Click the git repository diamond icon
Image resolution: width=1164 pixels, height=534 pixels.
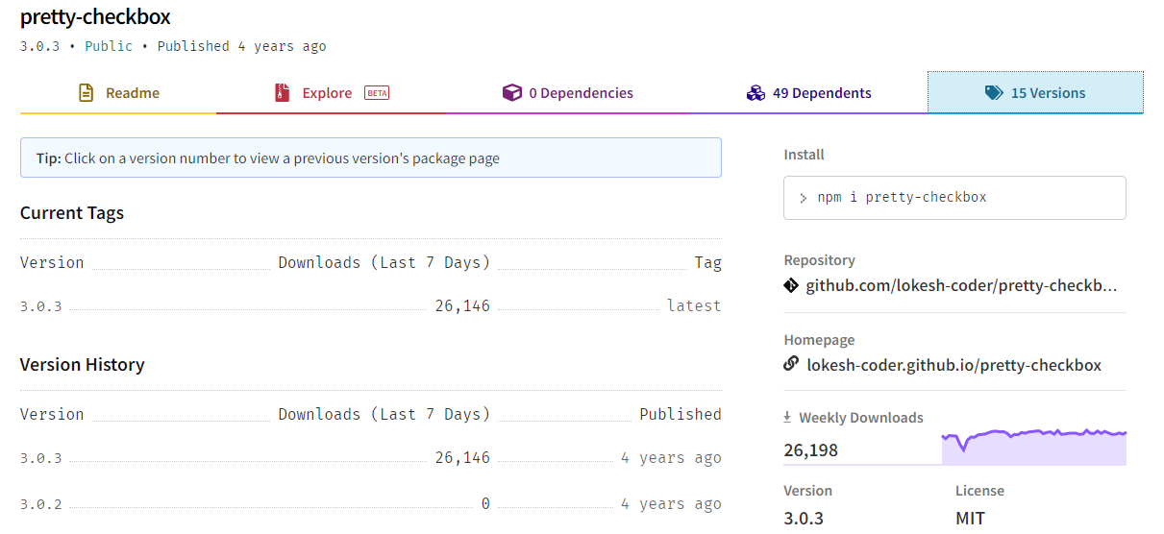coord(791,285)
